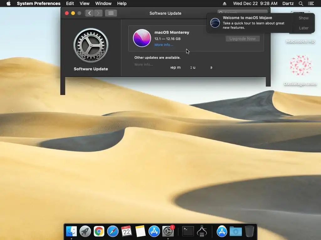321x240 pixels.
Task: Open Google Chrome in the dock
Action: pyautogui.click(x=99, y=231)
